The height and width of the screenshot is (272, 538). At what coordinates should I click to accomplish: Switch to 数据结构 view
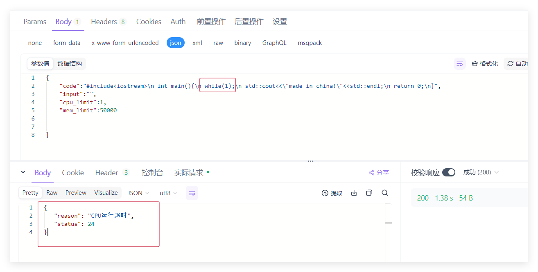70,64
